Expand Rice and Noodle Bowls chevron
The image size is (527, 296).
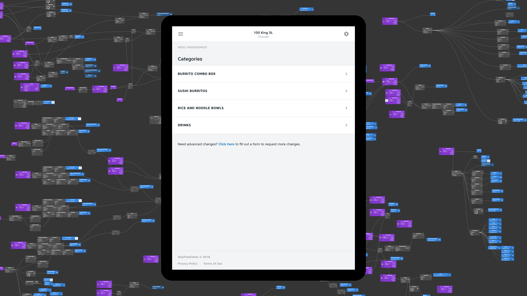pos(346,108)
